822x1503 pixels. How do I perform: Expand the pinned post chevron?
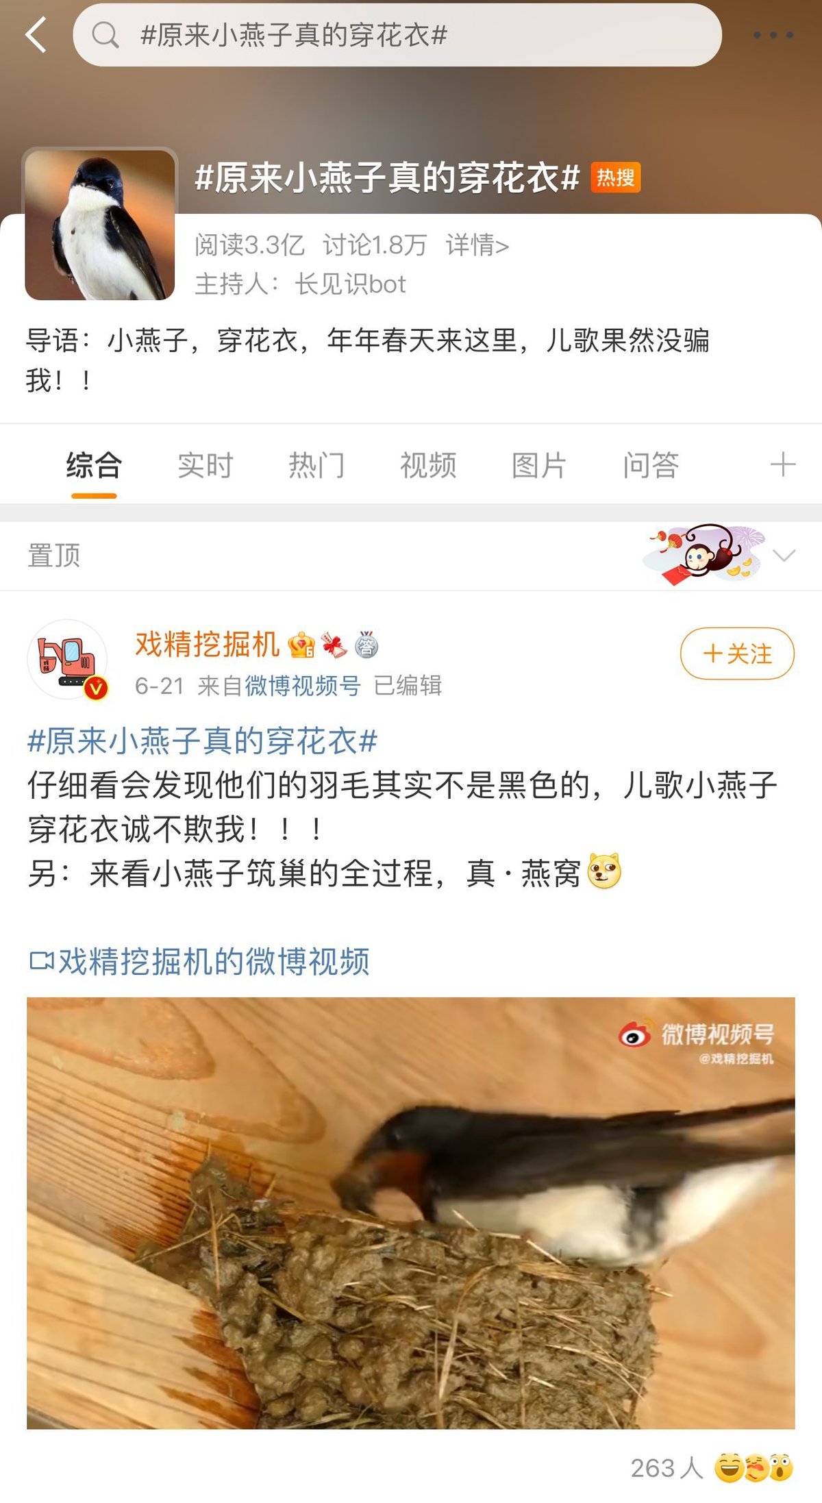coord(784,556)
